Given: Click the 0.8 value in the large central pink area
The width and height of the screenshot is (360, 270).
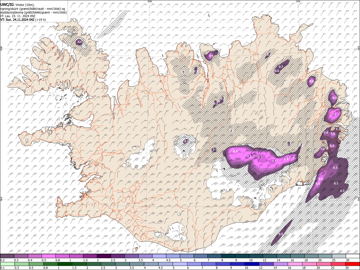Looking at the screenshot, I should coord(235,151).
